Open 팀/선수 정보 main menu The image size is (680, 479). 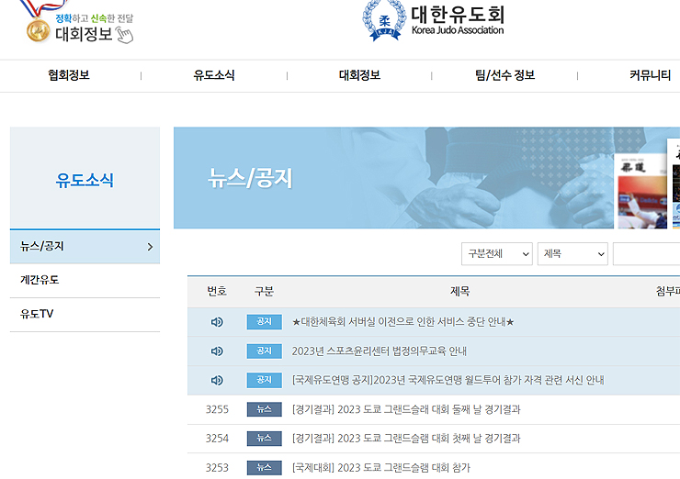[x=504, y=75]
